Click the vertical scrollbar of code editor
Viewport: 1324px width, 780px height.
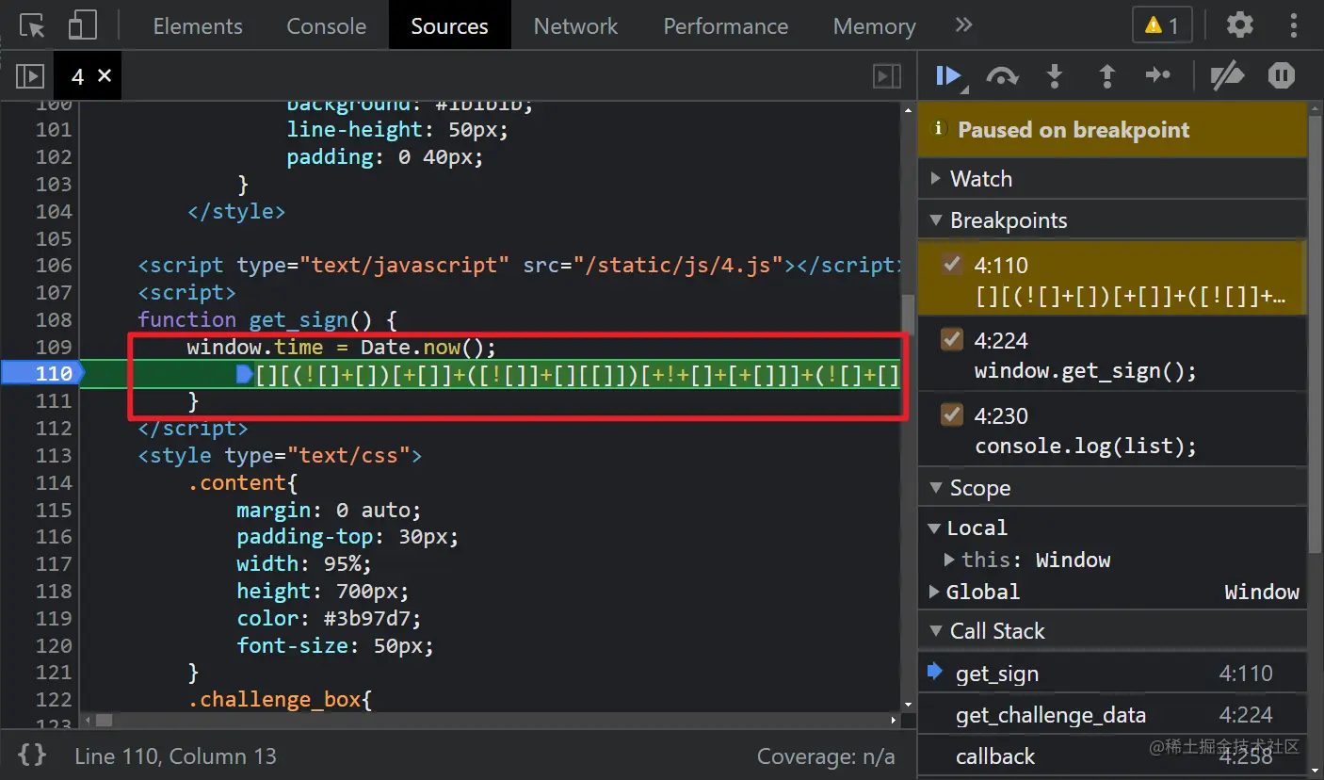pos(908,316)
